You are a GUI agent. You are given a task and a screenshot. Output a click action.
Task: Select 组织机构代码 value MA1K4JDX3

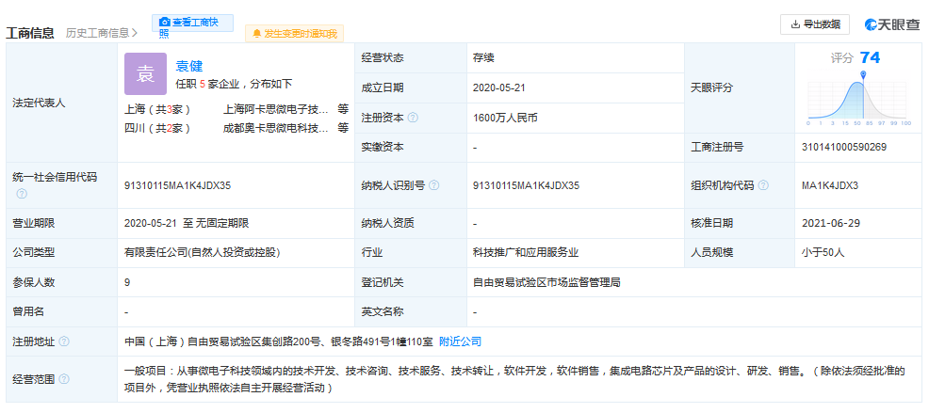pyautogui.click(x=829, y=185)
